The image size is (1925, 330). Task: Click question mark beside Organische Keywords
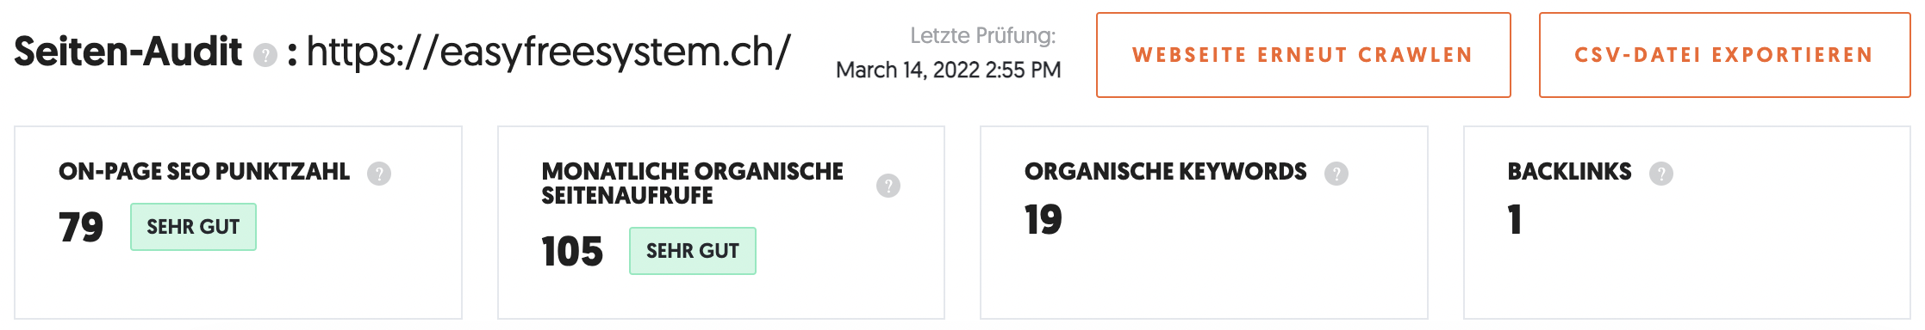1336,174
